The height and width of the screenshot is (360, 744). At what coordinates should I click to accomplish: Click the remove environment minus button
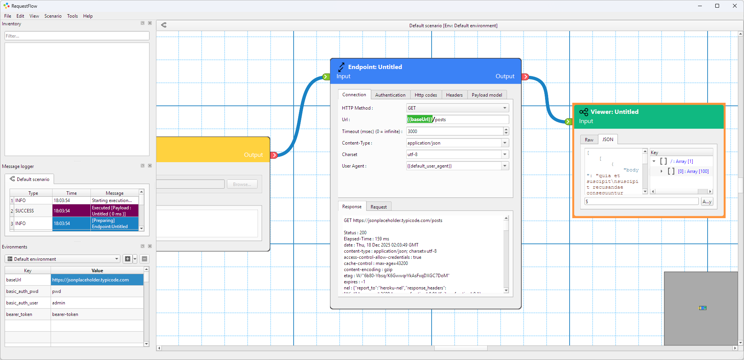point(145,259)
